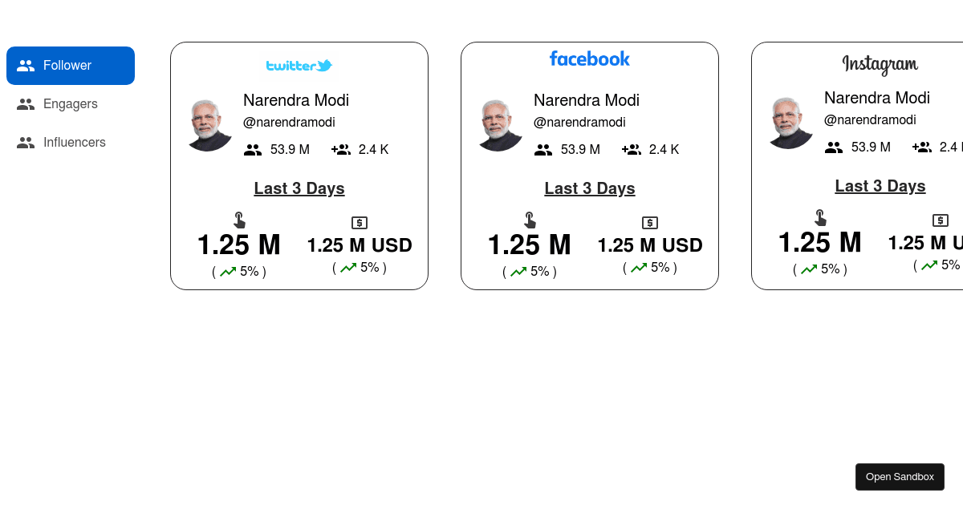
Task: Click the add-person icon in Facebook card
Action: [x=632, y=150]
